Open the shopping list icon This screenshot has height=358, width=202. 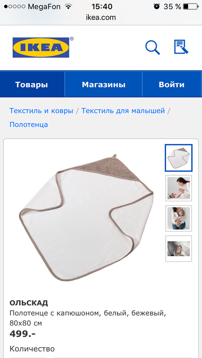[181, 47]
